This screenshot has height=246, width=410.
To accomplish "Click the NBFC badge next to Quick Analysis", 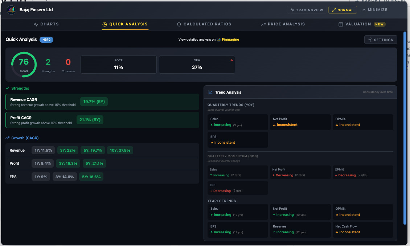I will (x=46, y=40).
